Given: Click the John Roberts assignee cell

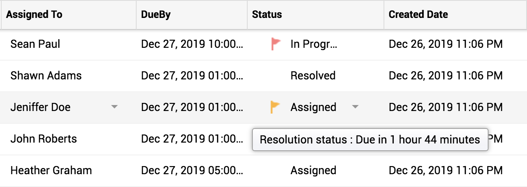Looking at the screenshot, I should (44, 139).
